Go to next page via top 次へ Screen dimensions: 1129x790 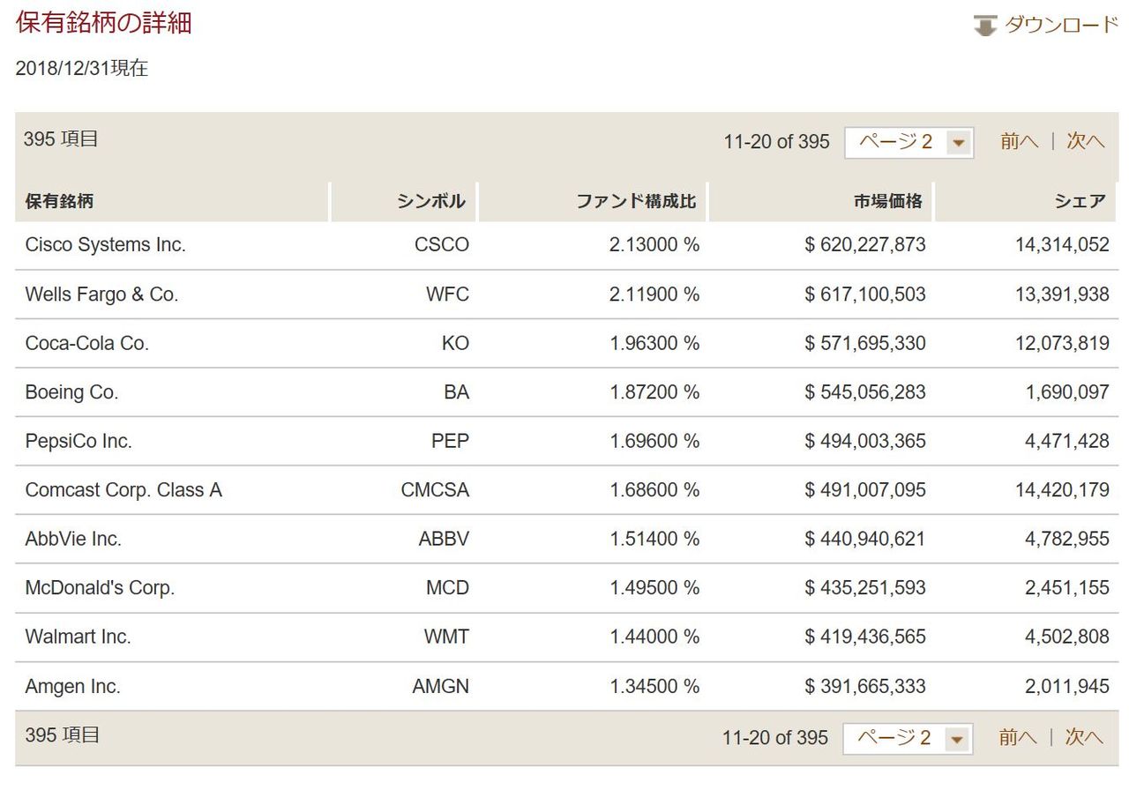[1085, 141]
